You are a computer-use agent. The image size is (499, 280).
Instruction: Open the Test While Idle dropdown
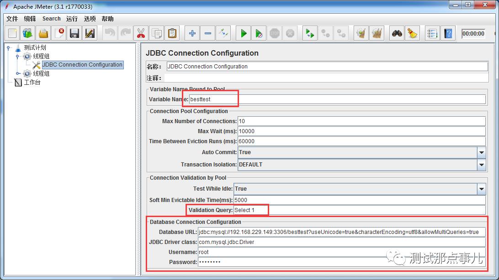[482, 189]
